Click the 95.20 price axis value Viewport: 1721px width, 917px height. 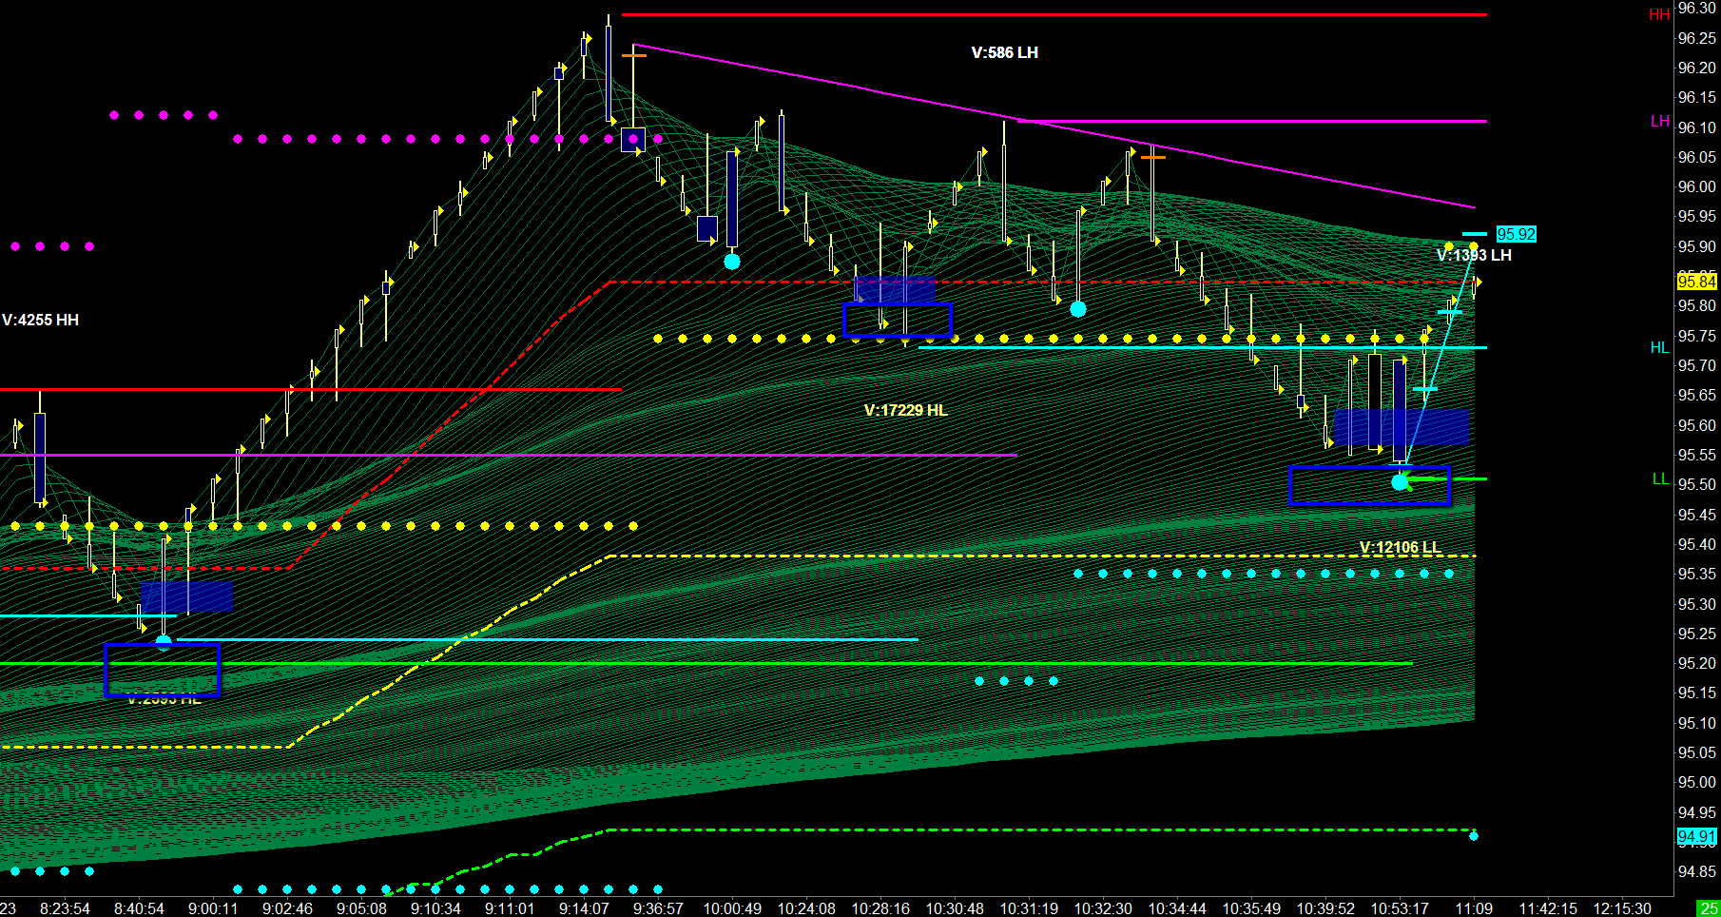[x=1697, y=664]
